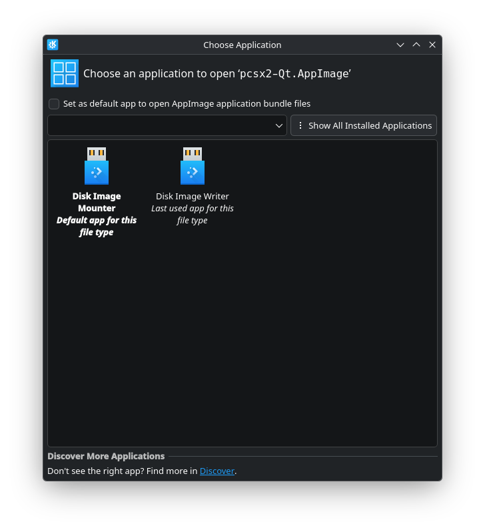
Task: Click the AppImage file type icon
Action: pyautogui.click(x=65, y=73)
